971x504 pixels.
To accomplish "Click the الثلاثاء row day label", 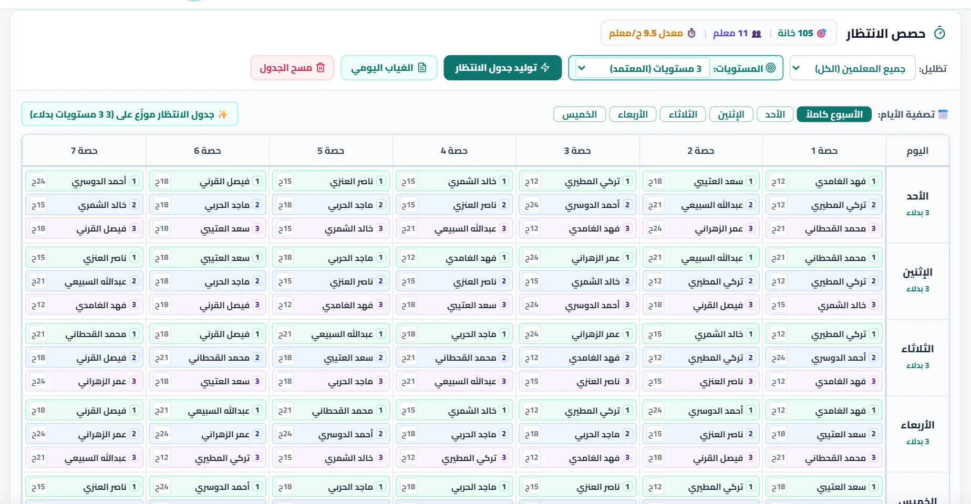I will [x=917, y=349].
